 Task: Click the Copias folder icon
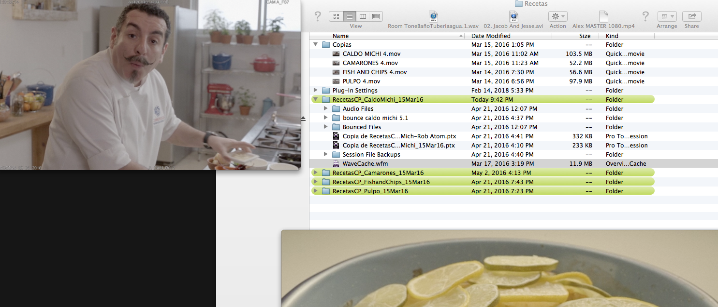326,44
